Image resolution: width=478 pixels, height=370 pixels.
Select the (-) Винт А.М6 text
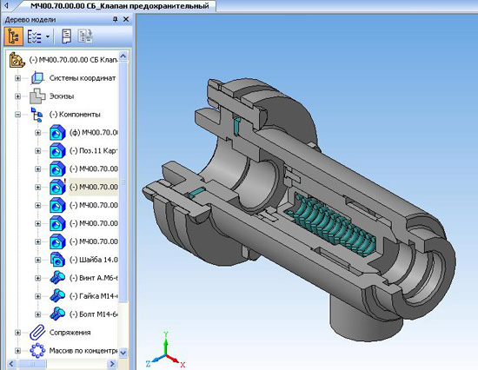(94, 278)
